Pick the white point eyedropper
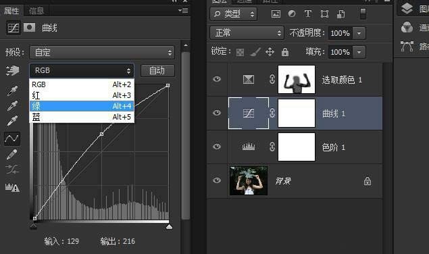429x254 pixels. pyautogui.click(x=12, y=120)
